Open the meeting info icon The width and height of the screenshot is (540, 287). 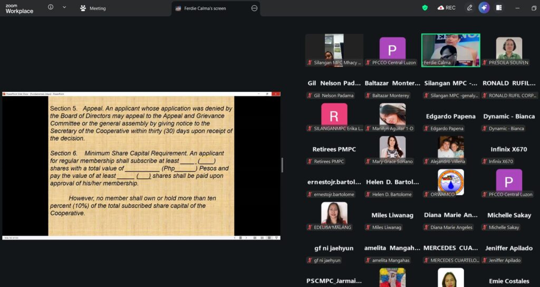click(51, 7)
